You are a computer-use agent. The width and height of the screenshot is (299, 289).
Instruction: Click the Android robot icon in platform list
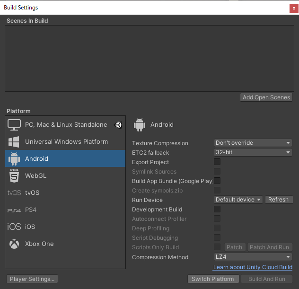[14, 158]
